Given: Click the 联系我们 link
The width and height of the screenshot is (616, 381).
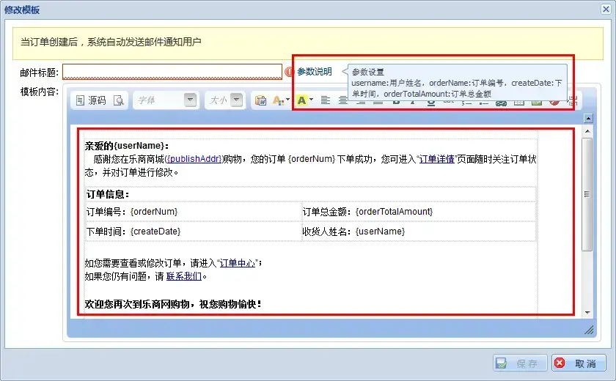Looking at the screenshot, I should point(184,276).
